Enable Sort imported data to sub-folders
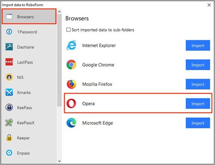Image resolution: width=215 pixels, height=165 pixels. tap(68, 30)
